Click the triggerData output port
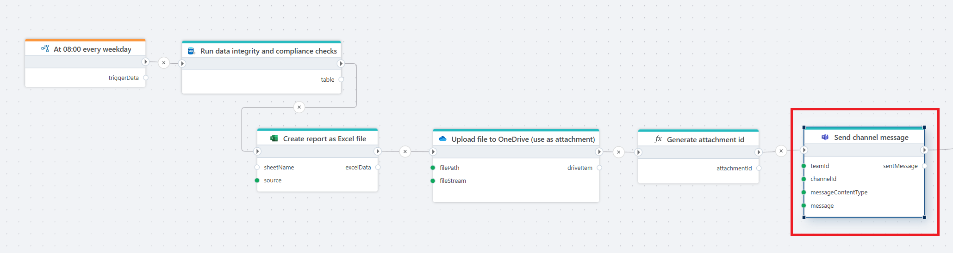Image resolution: width=953 pixels, height=253 pixels. (146, 78)
